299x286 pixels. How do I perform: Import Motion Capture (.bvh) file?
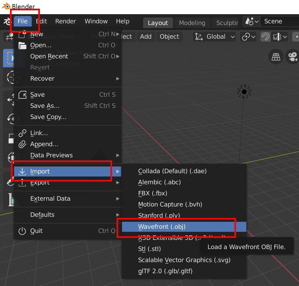184,204
